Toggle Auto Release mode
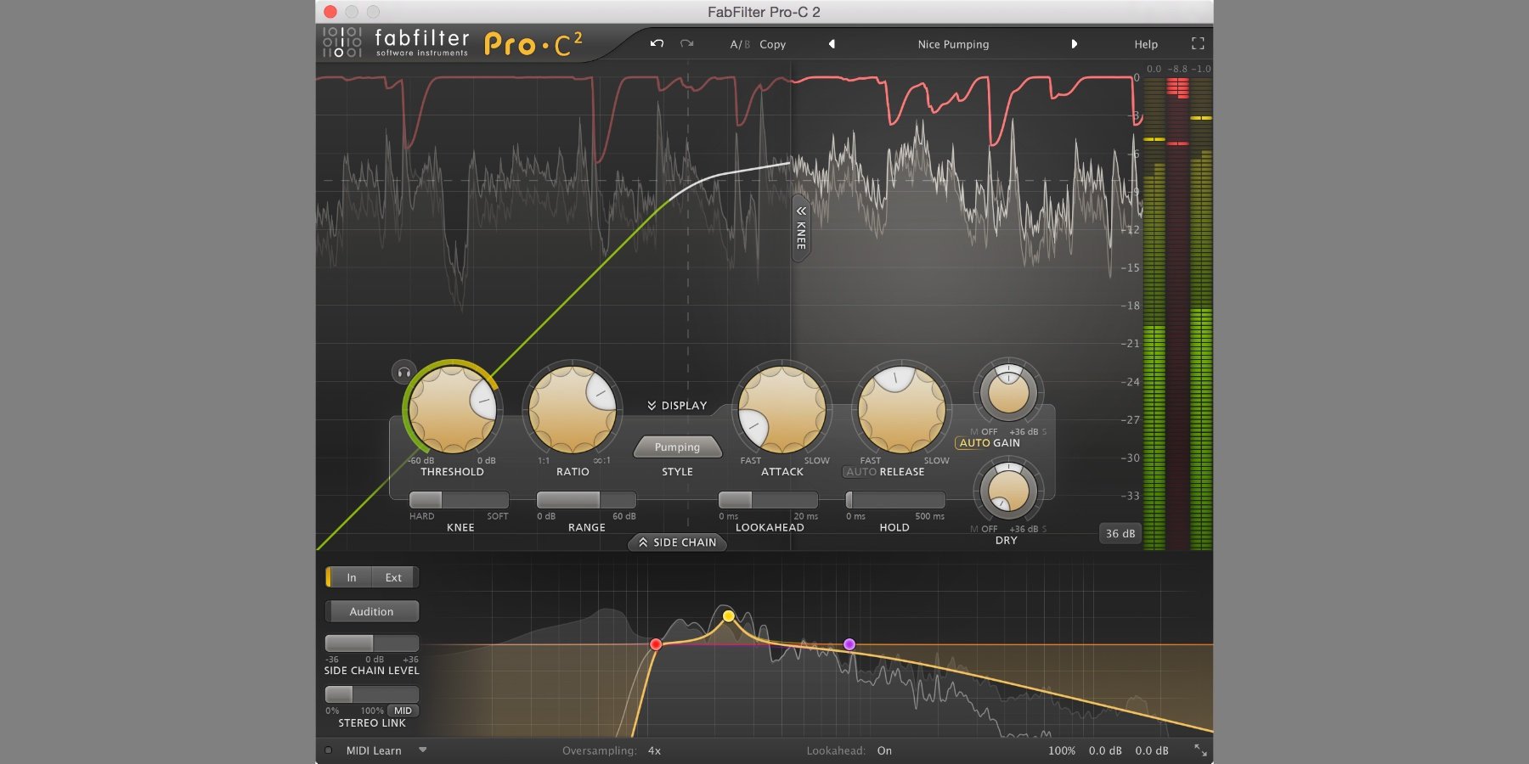The image size is (1529, 764). click(860, 472)
